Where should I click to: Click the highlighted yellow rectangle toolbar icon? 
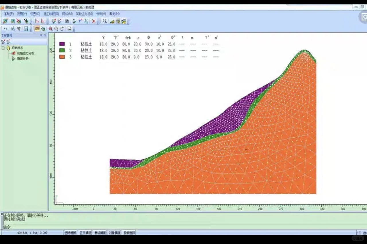coord(37,28)
